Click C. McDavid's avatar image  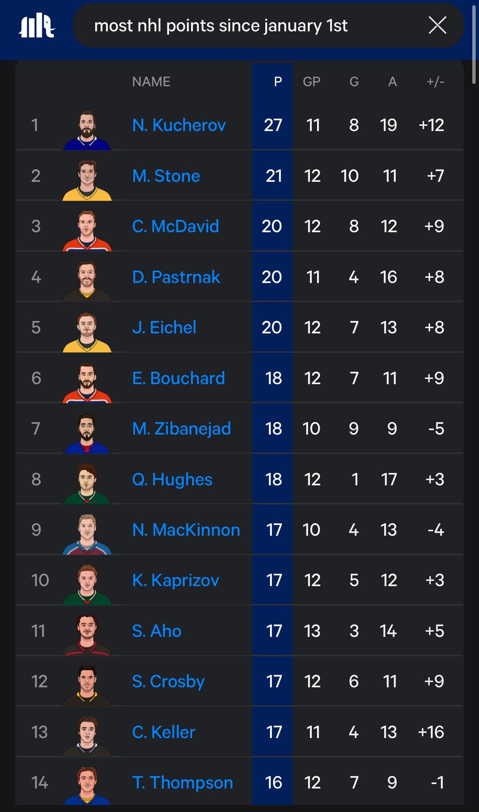pyautogui.click(x=87, y=231)
